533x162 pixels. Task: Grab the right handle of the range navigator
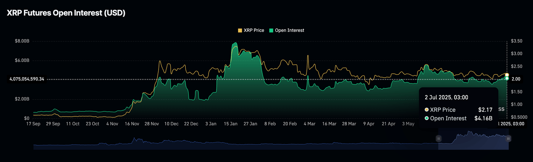(508, 138)
